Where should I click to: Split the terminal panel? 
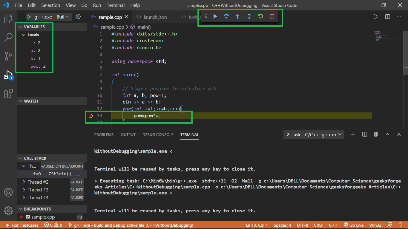pos(364,134)
